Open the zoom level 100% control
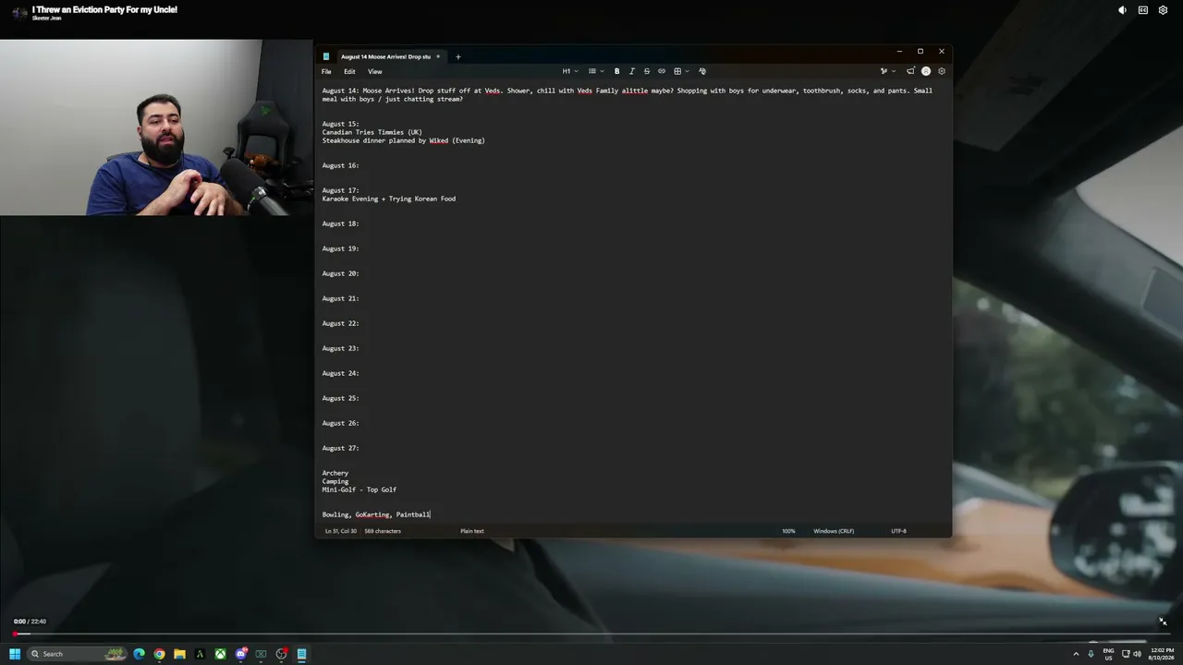1183x665 pixels. [x=788, y=531]
